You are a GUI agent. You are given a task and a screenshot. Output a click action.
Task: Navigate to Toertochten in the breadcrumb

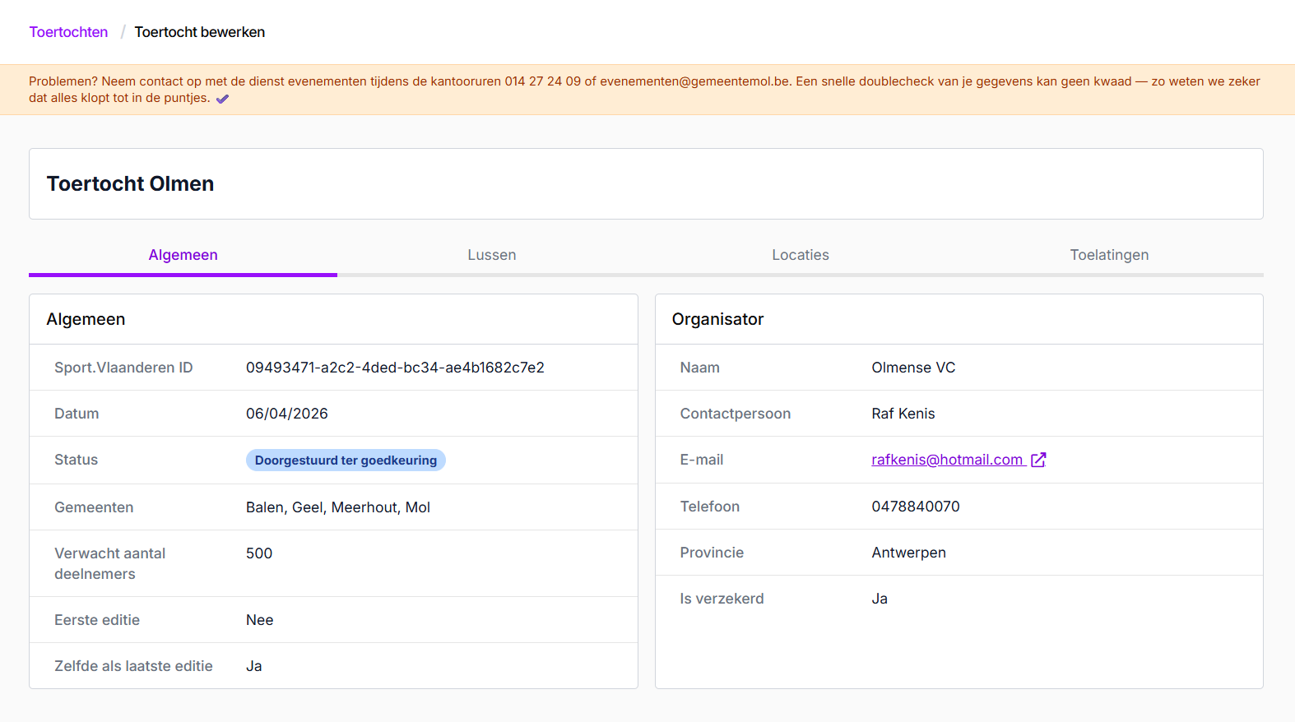(x=68, y=32)
